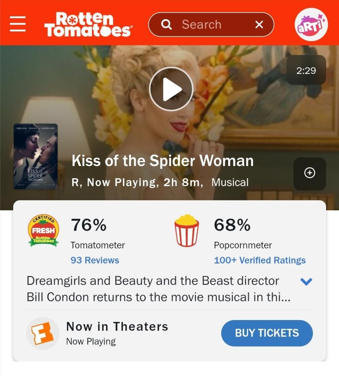Click the BUY TICKETS button
This screenshot has width=339, height=376.
pos(267,333)
